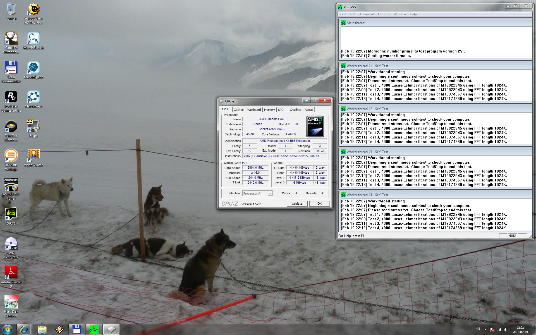The height and width of the screenshot is (335, 536).
Task: Open Total Commander desktop icon
Action: [11, 68]
